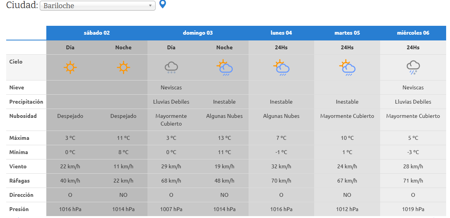
Task: Click the Cielo row label
Action: (x=16, y=62)
